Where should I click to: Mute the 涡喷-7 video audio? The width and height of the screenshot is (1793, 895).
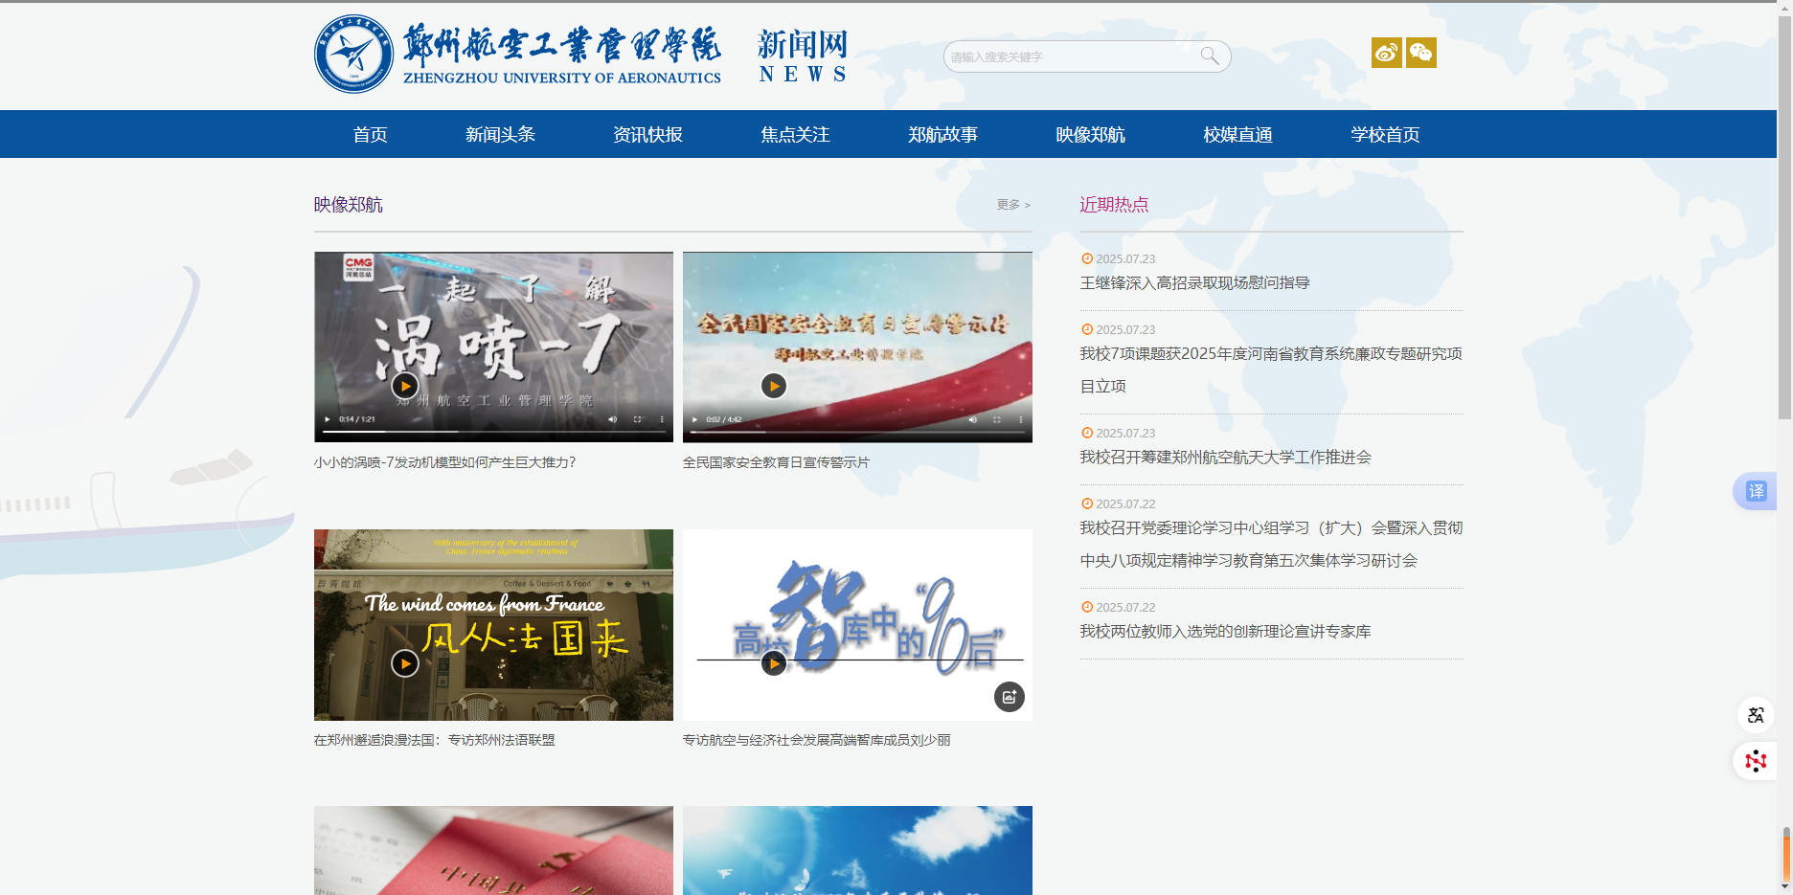tap(612, 419)
